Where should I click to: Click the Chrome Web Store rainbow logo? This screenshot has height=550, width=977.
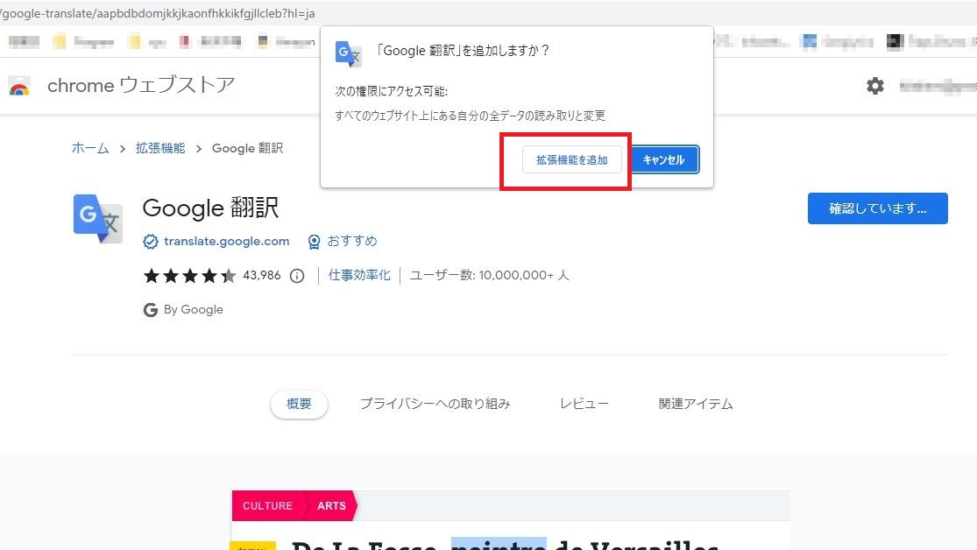[x=19, y=87]
